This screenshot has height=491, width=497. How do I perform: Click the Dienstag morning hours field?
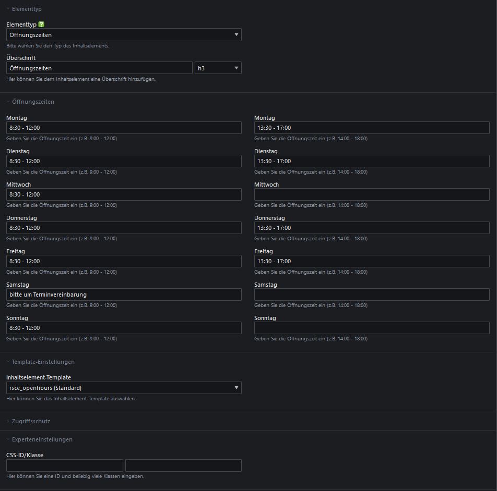coord(124,161)
